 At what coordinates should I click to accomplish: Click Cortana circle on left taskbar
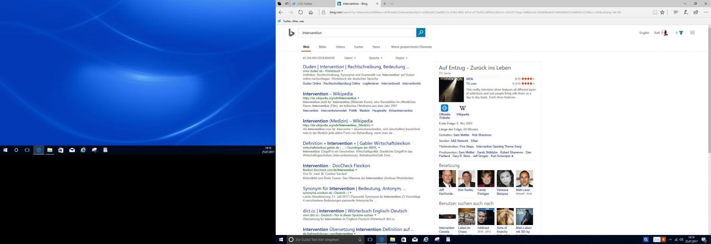click(16, 150)
